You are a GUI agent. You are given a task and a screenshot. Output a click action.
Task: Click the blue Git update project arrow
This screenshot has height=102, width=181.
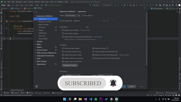[x=144, y=5]
